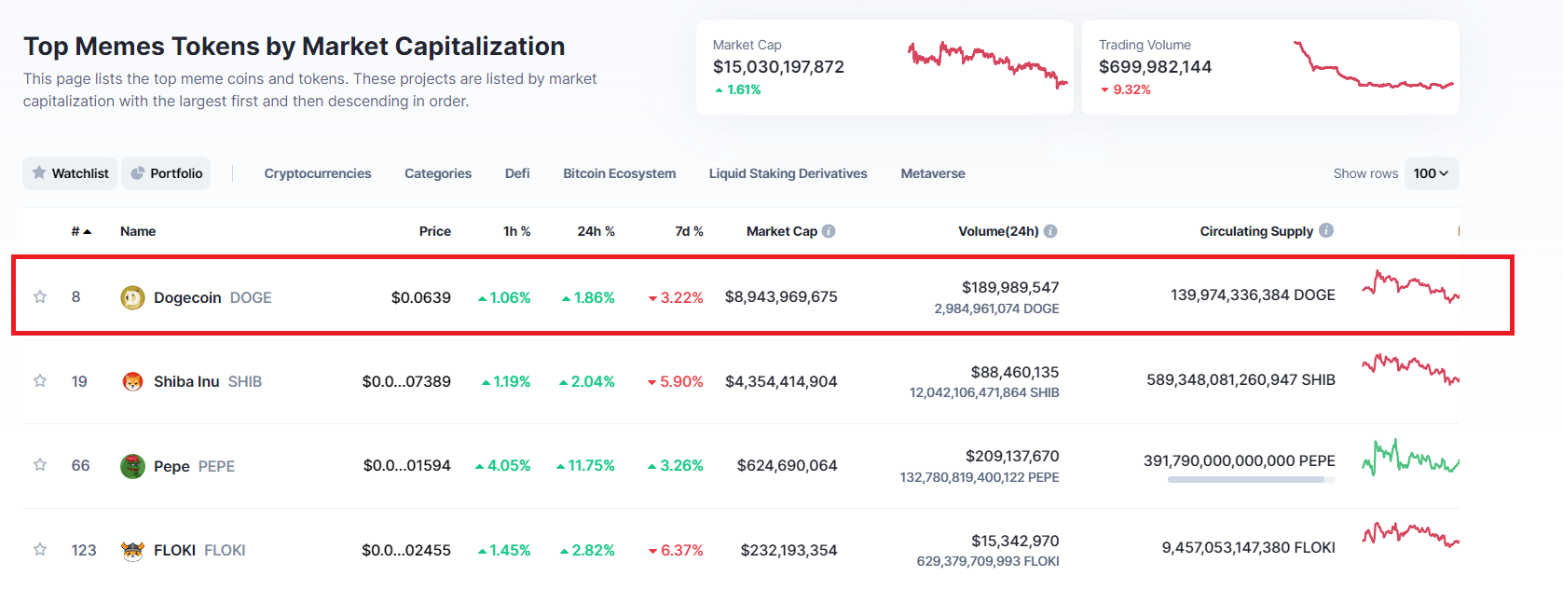Image resolution: width=1563 pixels, height=590 pixels.
Task: Click the Trading Volume summary sparkline chart
Action: point(1374,65)
